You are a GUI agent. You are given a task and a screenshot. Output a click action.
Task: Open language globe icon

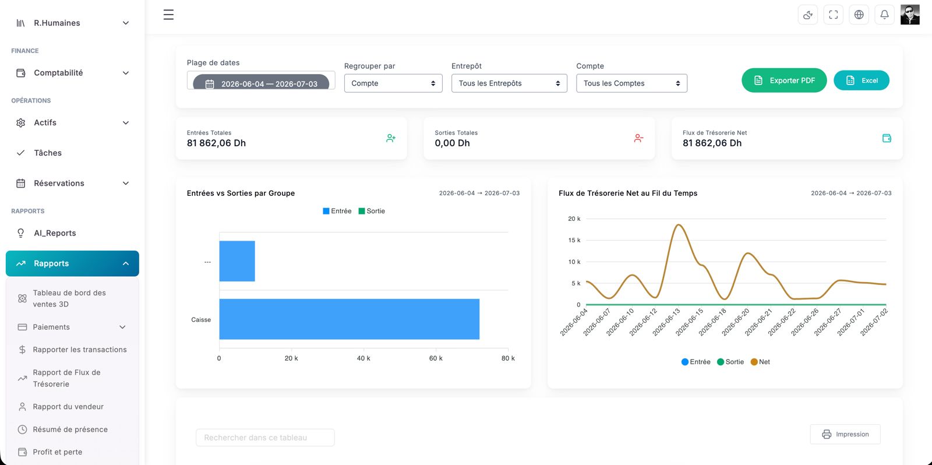(x=859, y=15)
